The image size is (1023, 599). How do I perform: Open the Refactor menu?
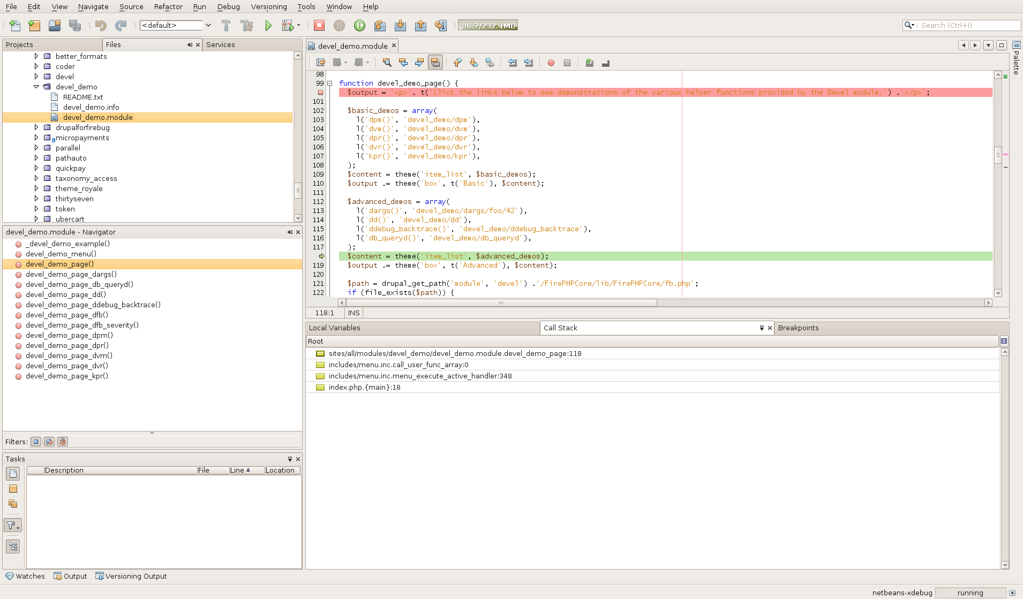click(x=168, y=6)
